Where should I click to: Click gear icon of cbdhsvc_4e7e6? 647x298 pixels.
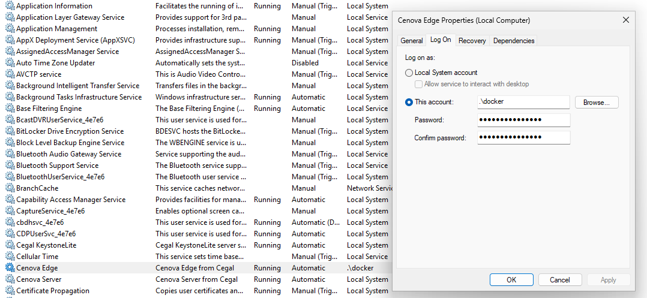[10, 222]
